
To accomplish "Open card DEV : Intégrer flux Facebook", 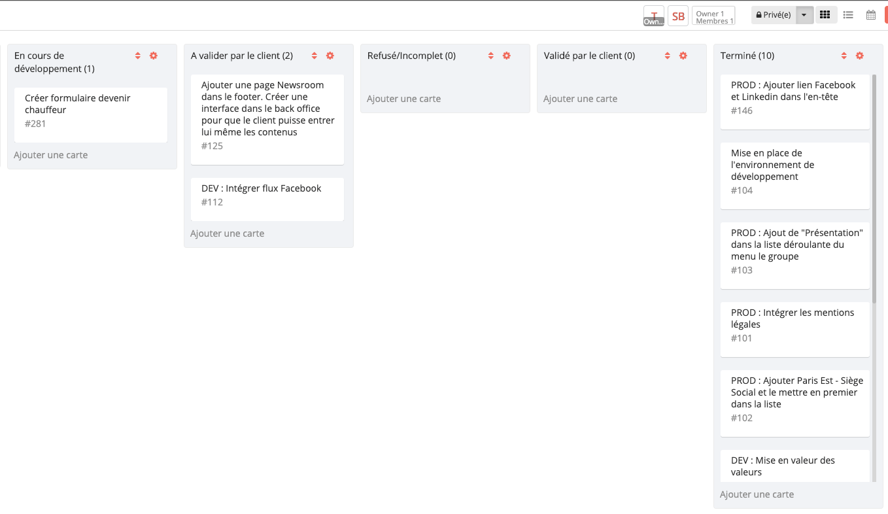I will coord(267,195).
